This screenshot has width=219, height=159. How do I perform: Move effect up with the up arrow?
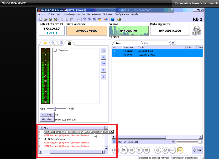[x=103, y=70]
